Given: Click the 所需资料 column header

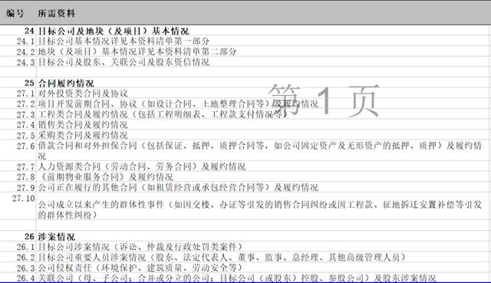Looking at the screenshot, I should (56, 13).
